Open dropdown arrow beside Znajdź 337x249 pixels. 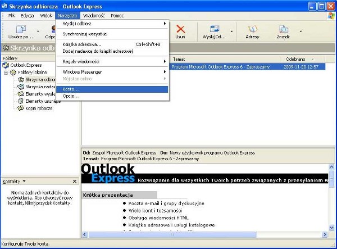(300, 31)
